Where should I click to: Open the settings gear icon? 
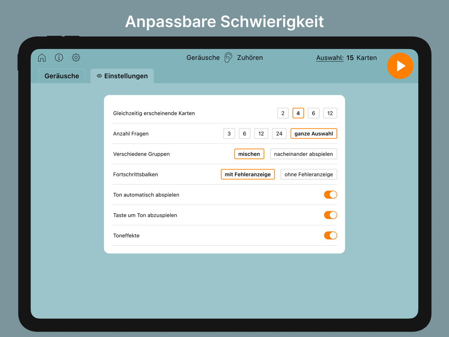point(76,57)
